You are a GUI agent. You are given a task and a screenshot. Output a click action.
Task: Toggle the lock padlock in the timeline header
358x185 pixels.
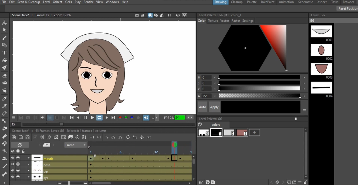23,151
